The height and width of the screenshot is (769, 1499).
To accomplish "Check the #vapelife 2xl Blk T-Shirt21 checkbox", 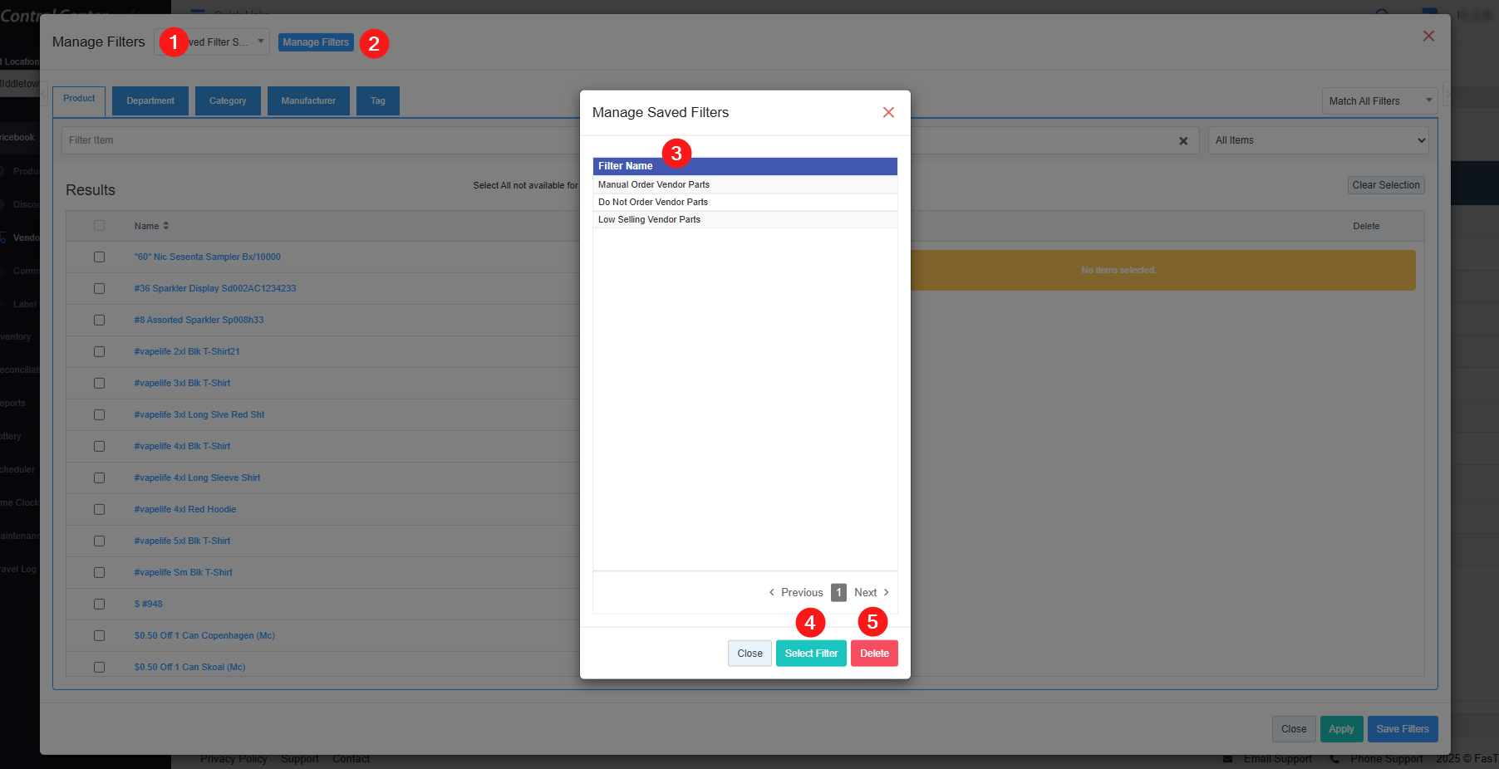I will [x=100, y=352].
